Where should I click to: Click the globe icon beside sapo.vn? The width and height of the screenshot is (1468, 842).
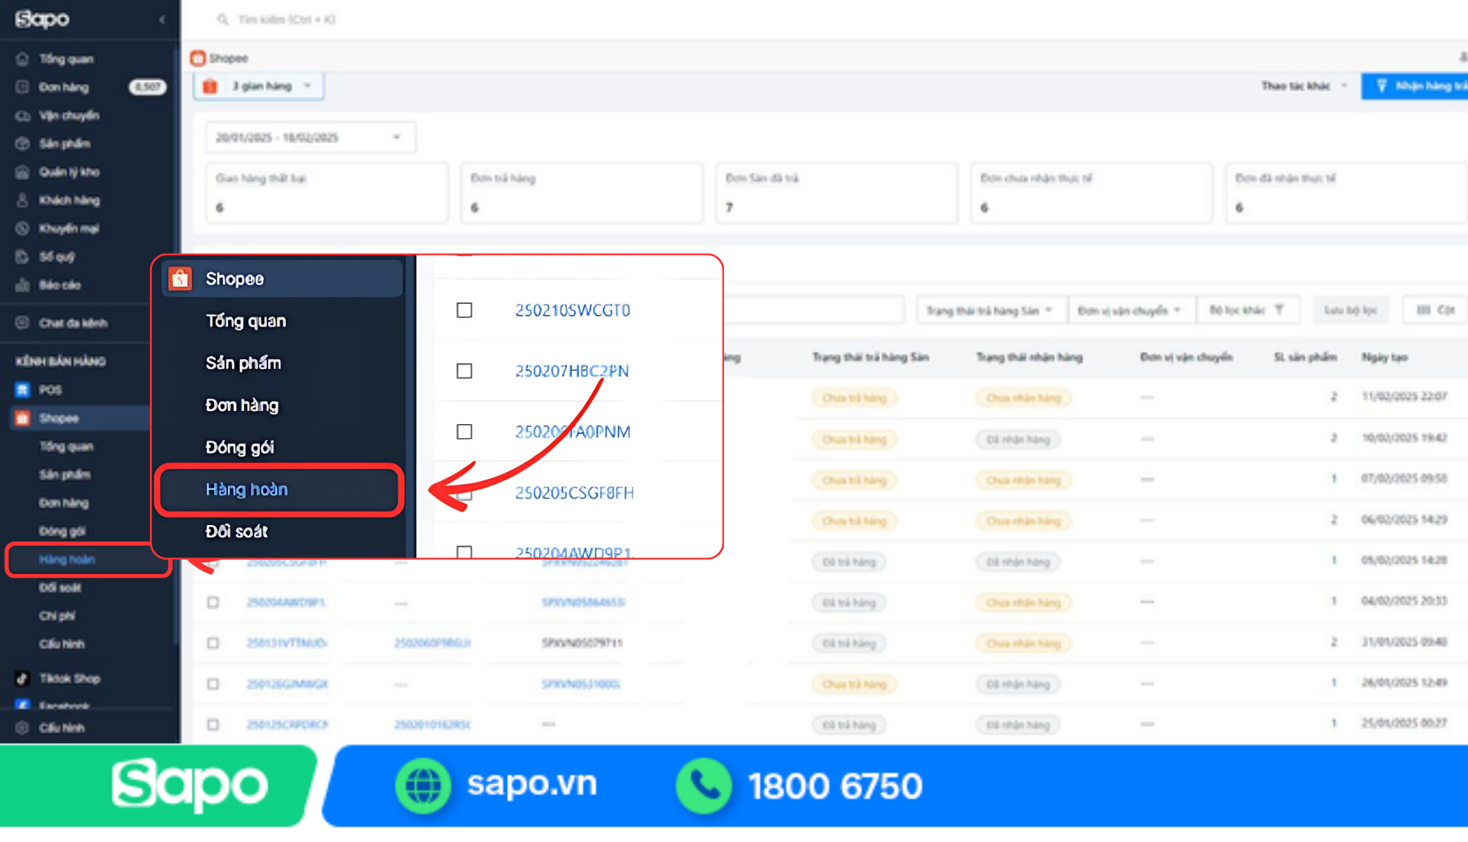(x=423, y=785)
